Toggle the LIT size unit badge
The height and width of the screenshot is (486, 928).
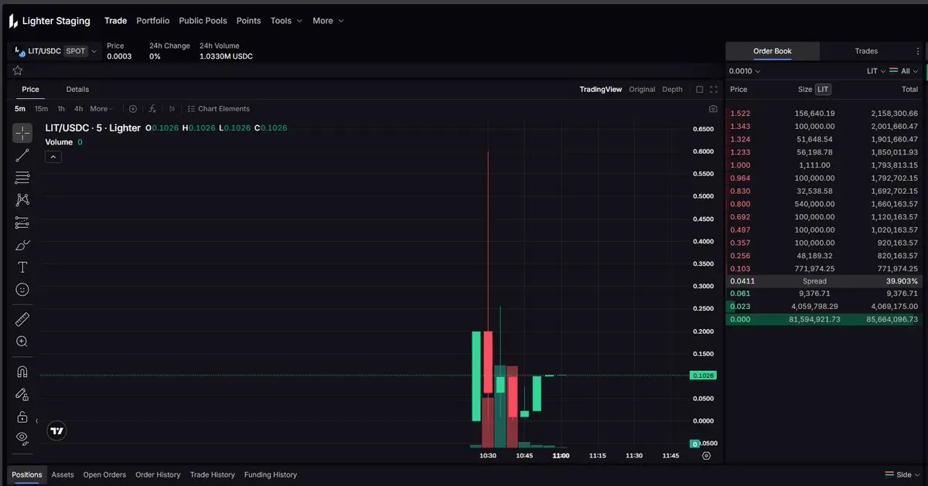[x=823, y=90]
